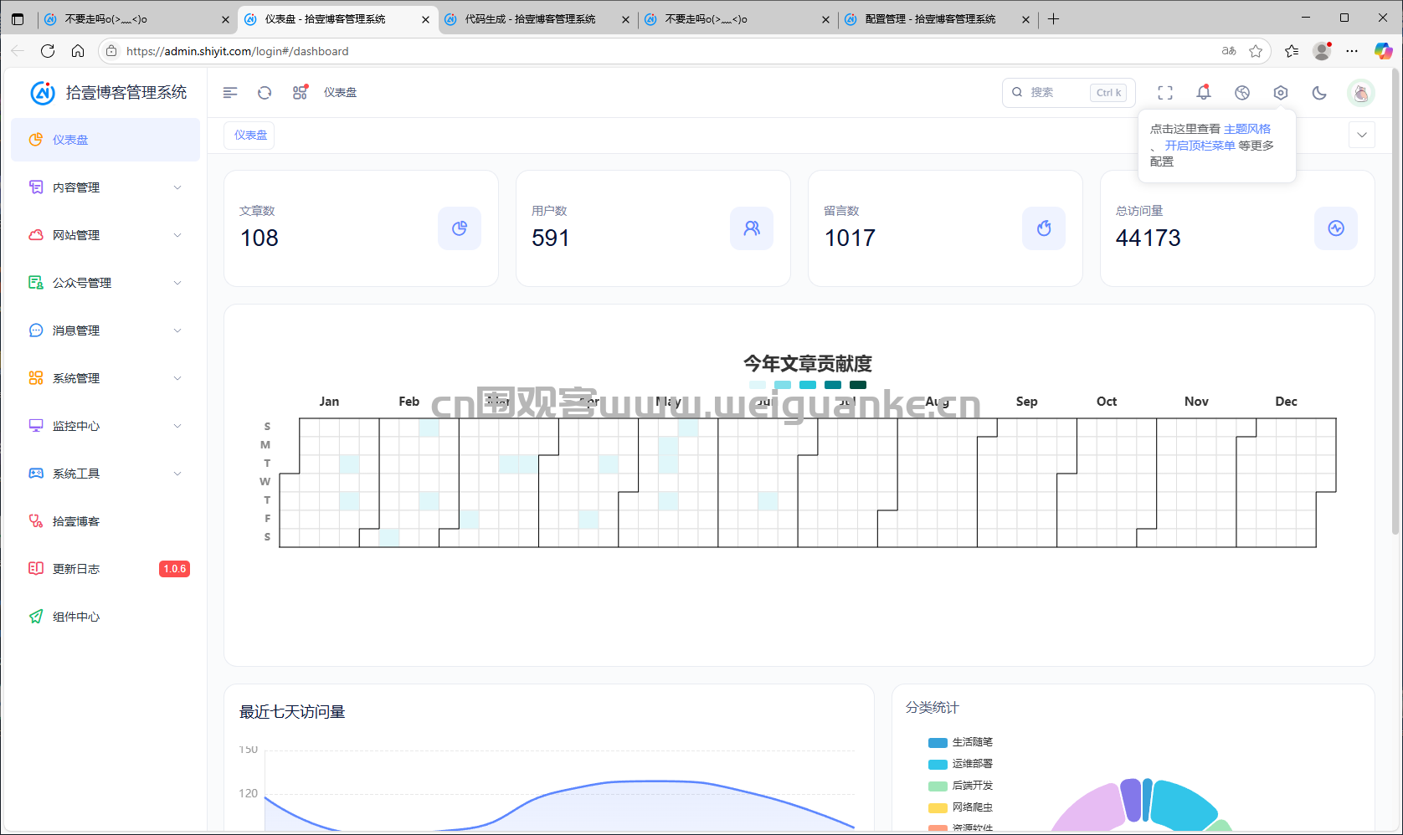Click the fullscreen icon in the top bar
Screen dimensions: 1403x835
[1165, 92]
